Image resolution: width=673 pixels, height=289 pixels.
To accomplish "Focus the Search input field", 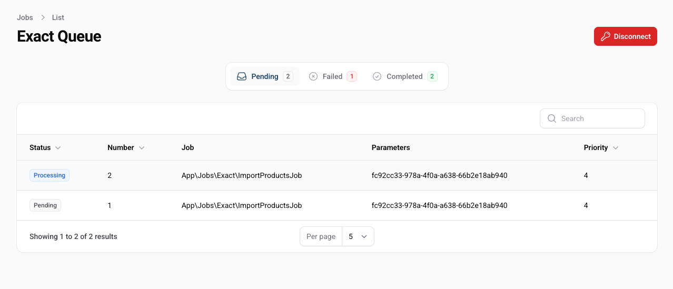I will tap(592, 118).
